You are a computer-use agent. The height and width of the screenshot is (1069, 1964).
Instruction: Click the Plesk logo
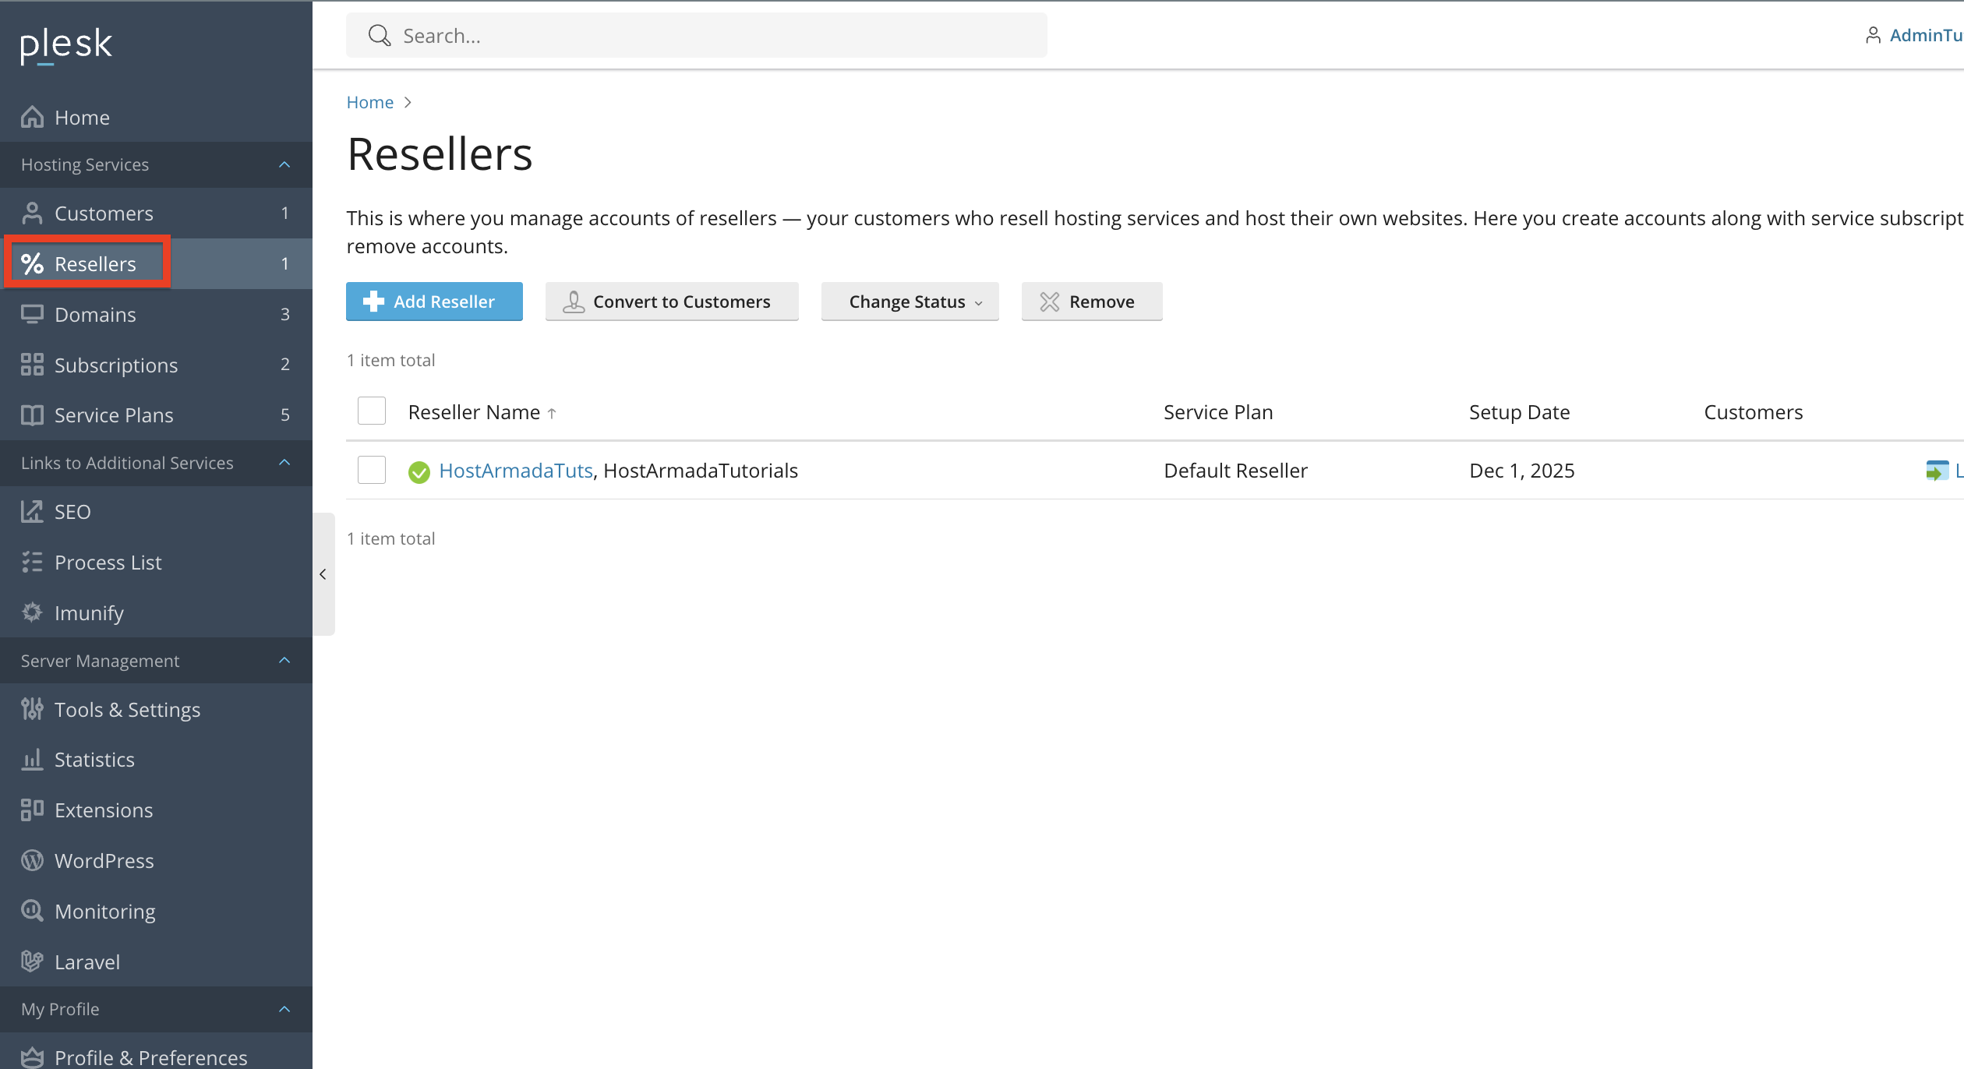tap(66, 45)
